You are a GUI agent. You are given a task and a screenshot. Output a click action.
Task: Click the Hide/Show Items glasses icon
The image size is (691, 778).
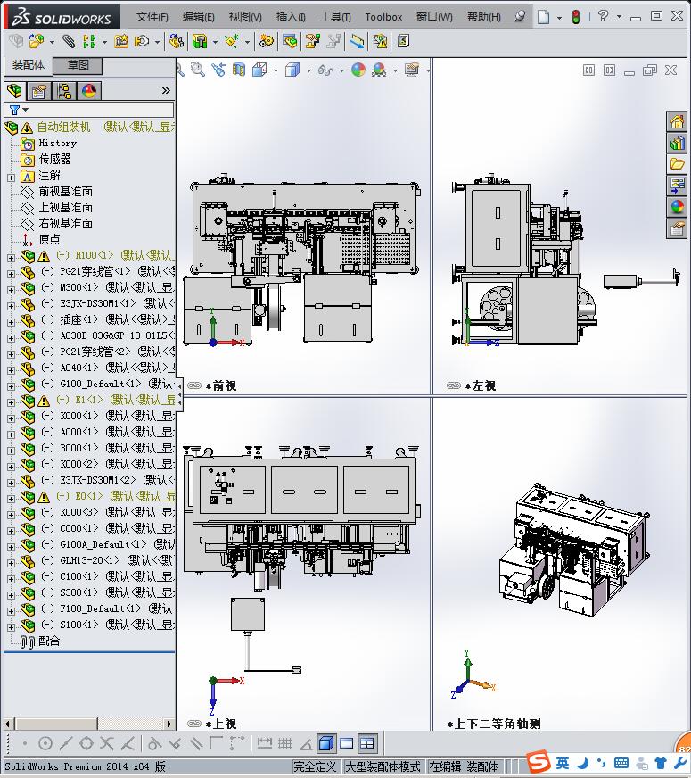click(325, 70)
